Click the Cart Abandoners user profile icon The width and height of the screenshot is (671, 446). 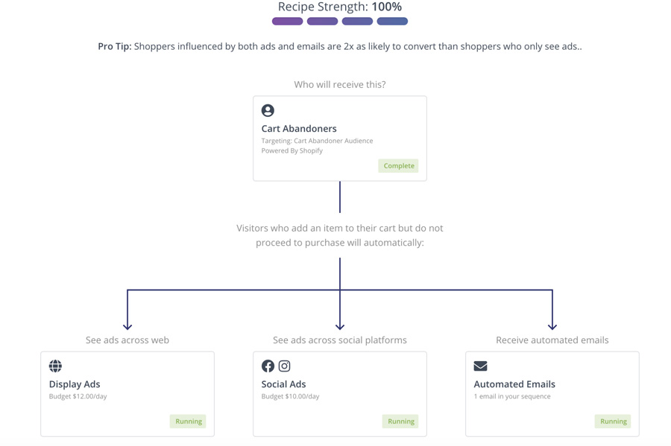click(x=268, y=110)
